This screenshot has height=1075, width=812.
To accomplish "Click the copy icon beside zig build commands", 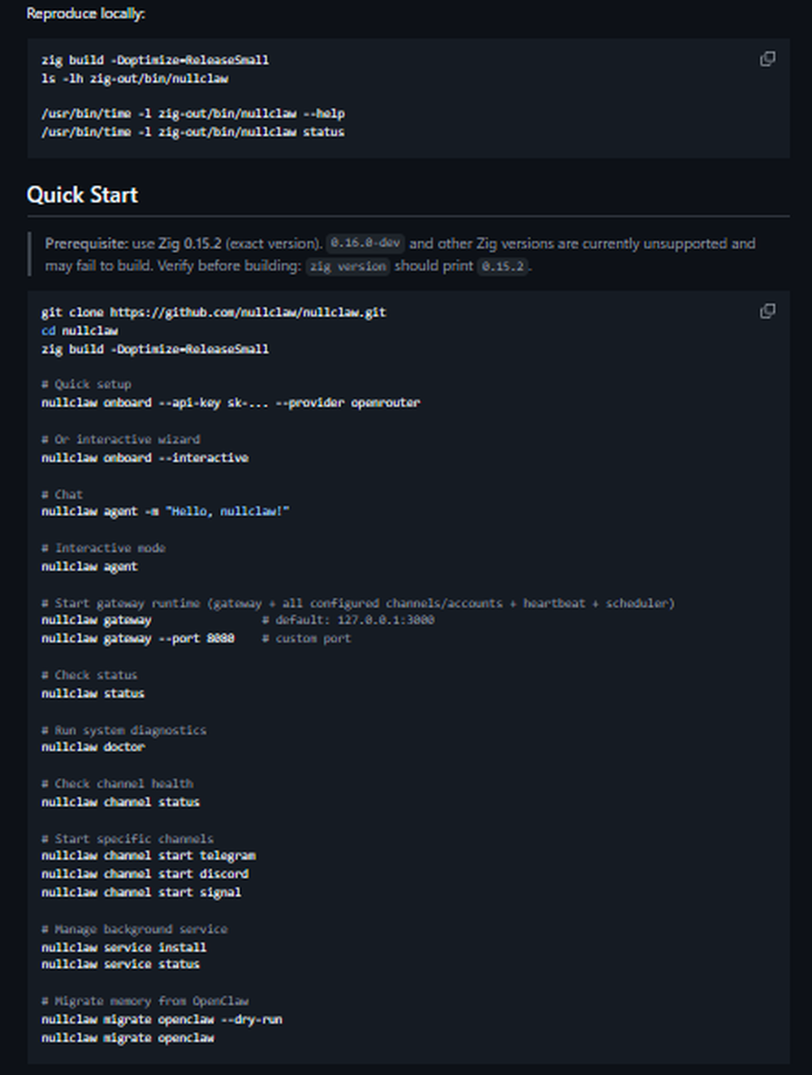I will tap(767, 58).
